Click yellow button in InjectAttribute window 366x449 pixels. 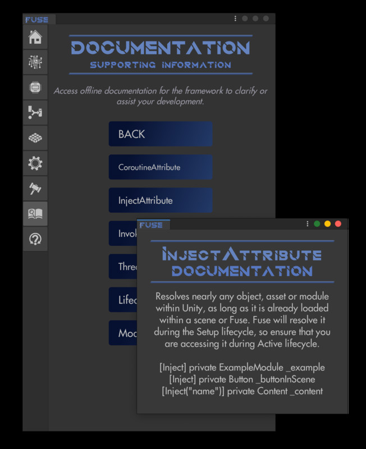(x=327, y=224)
